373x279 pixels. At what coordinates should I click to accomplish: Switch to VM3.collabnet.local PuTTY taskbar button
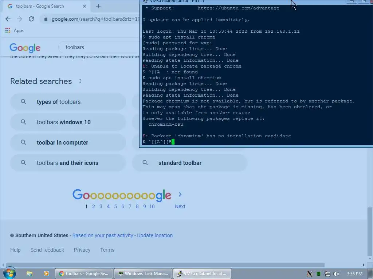pyautogui.click(x=202, y=274)
